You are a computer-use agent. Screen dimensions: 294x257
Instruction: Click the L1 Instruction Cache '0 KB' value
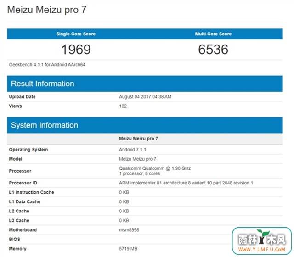point(124,192)
